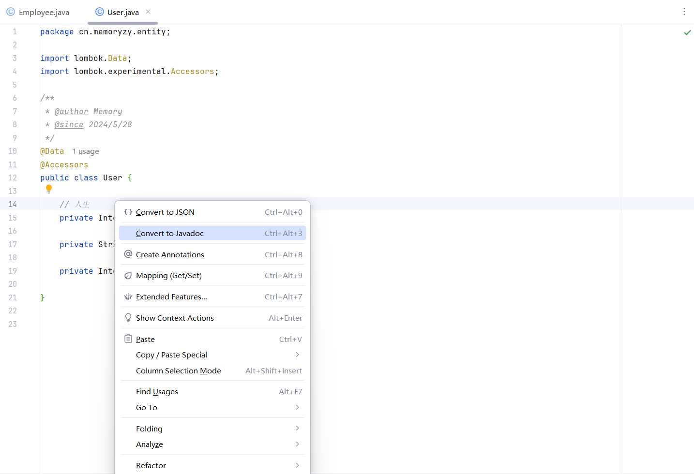Screen dimensions: 694x474
Task: Open the kebab menu at top right
Action: coord(685,12)
